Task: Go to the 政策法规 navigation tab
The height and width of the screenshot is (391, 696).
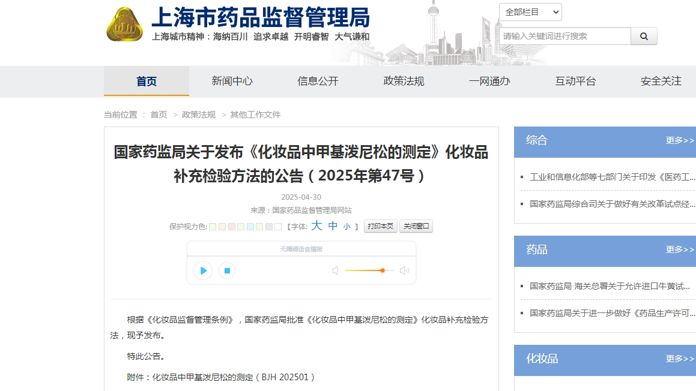Action: click(404, 81)
